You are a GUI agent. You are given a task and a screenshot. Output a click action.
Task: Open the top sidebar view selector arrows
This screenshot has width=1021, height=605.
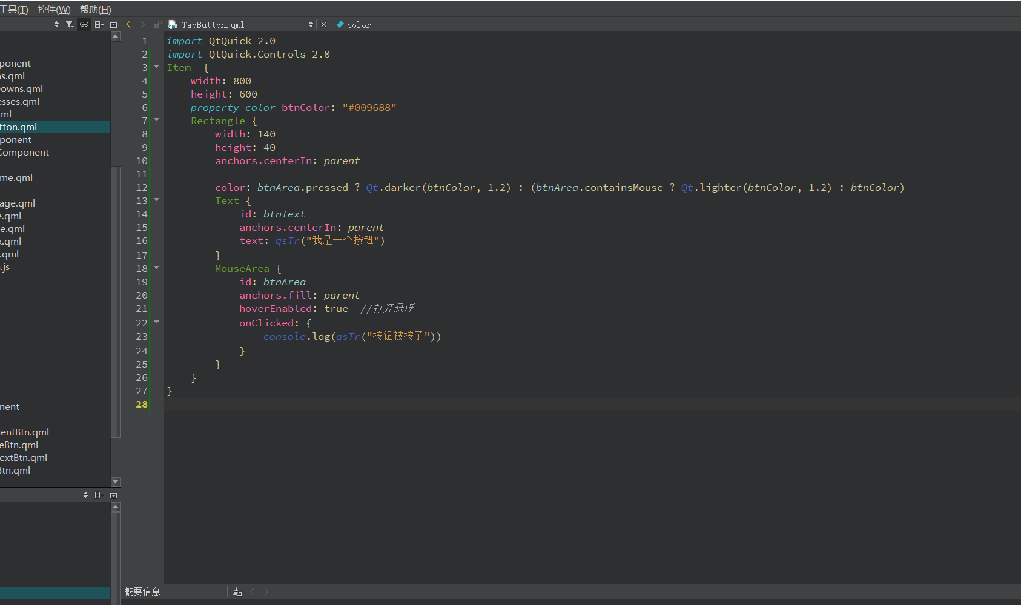point(56,24)
